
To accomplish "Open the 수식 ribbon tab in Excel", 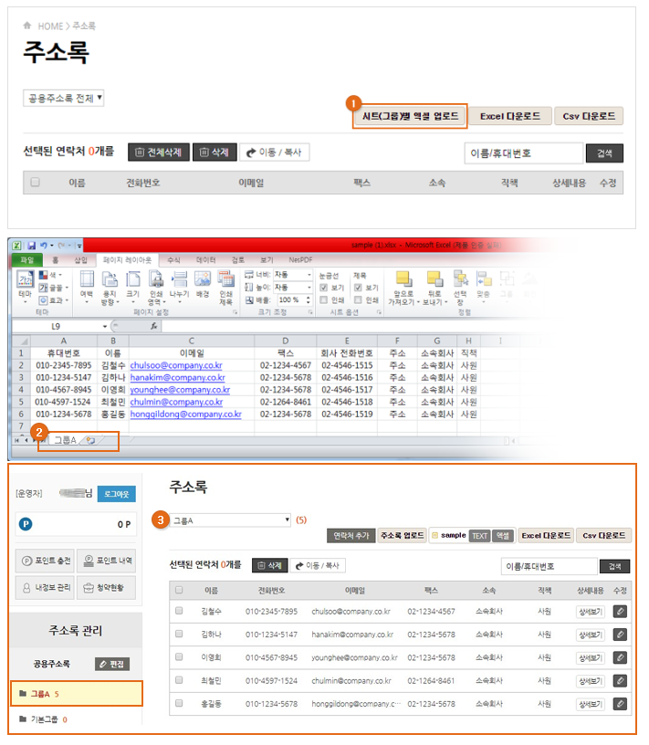I will point(173,260).
